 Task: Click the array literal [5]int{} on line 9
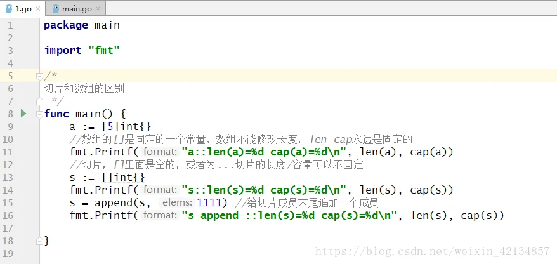tap(126, 126)
